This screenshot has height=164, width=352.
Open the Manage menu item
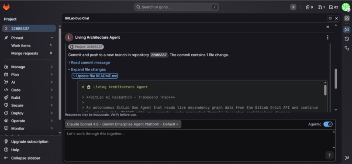click(29, 67)
